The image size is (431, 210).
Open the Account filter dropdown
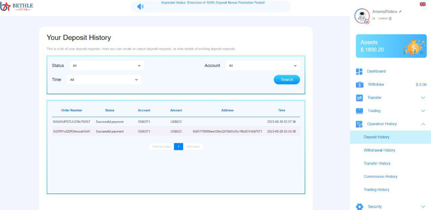263,65
